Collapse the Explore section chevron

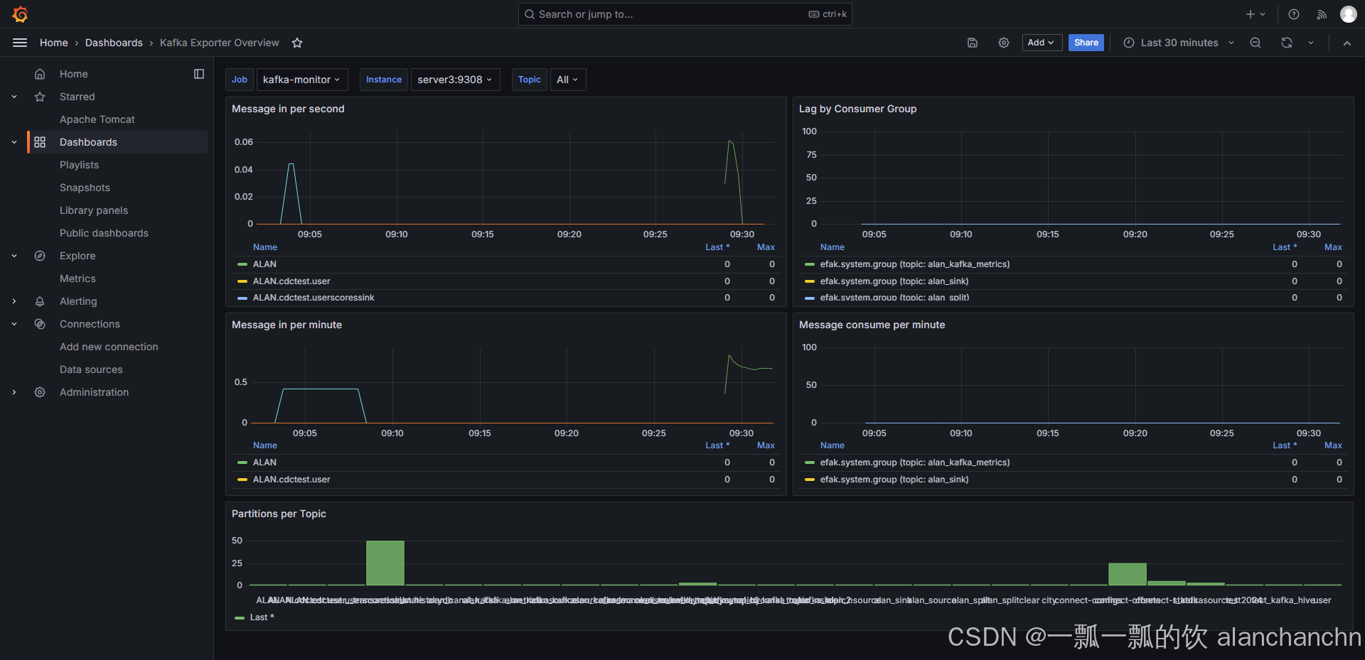click(x=14, y=256)
